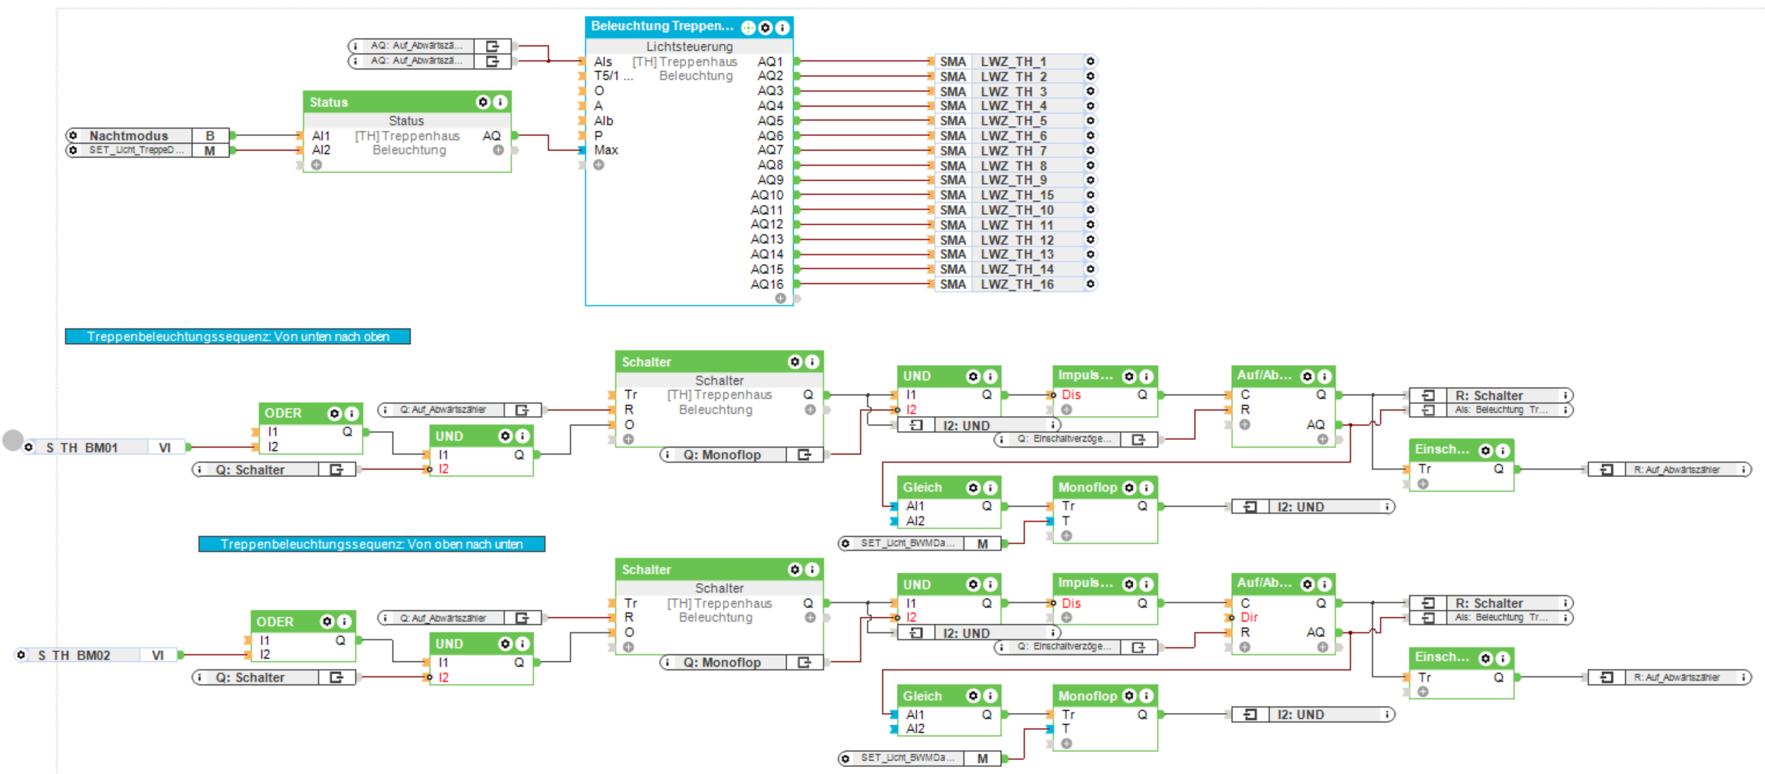This screenshot has width=1765, height=774.
Task: Select the LWZ_TH_15 SMA output
Action: pyautogui.click(x=1015, y=195)
